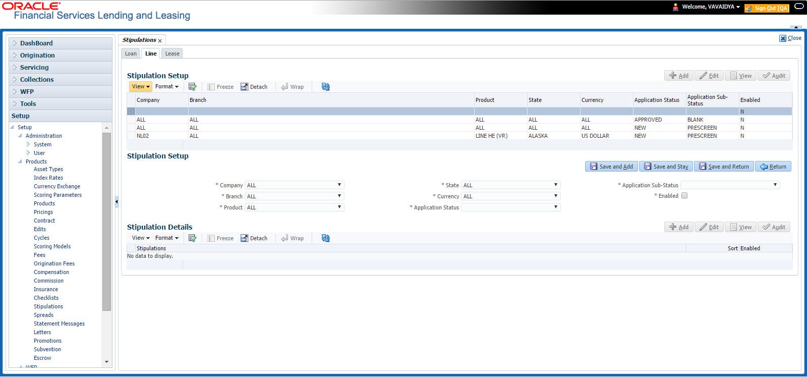Wrap columns in Stipulation Setup table
This screenshot has width=807, height=377.
click(293, 87)
